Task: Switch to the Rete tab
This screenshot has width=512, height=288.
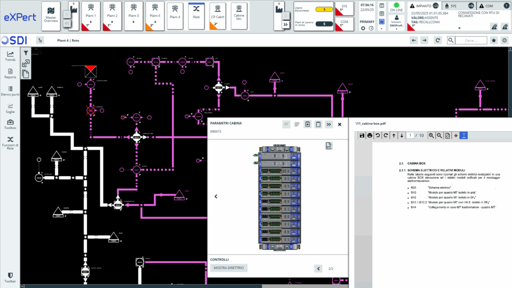Action: point(196,15)
